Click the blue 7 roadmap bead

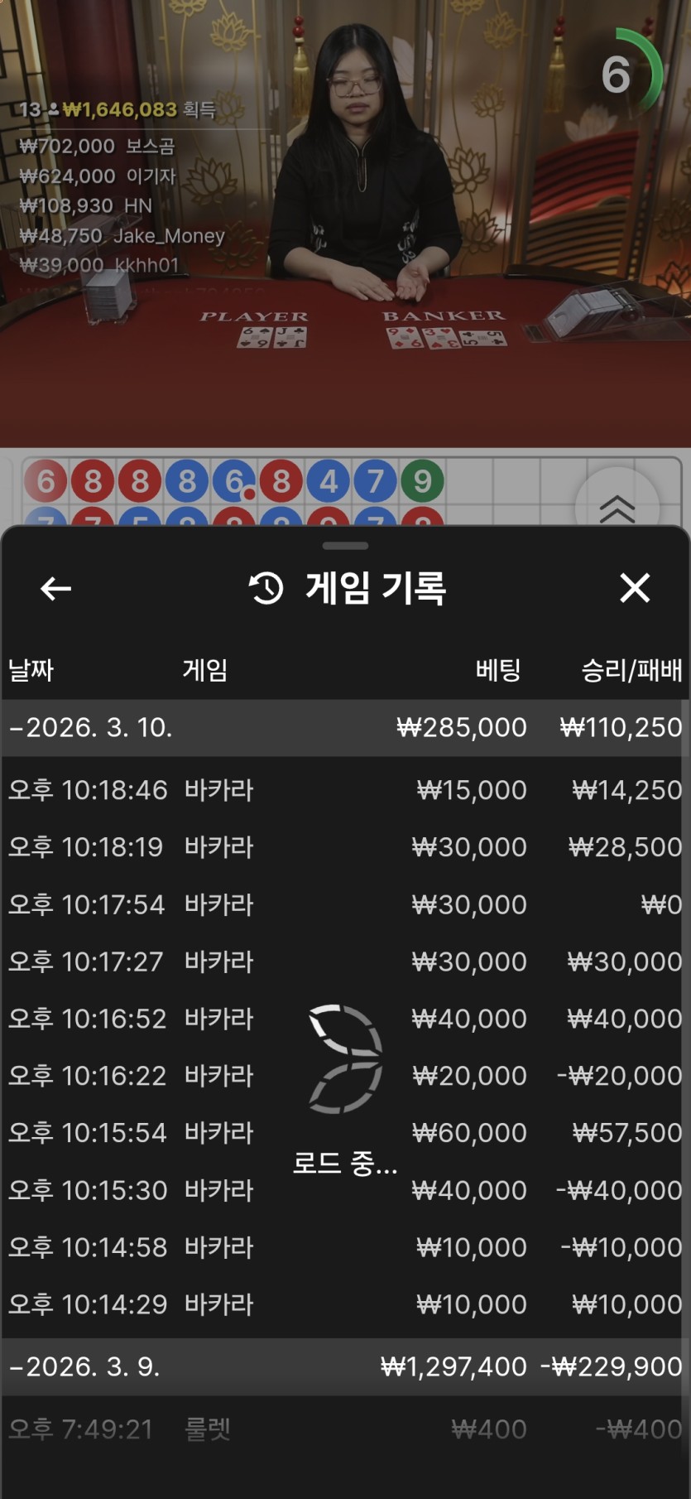point(376,481)
